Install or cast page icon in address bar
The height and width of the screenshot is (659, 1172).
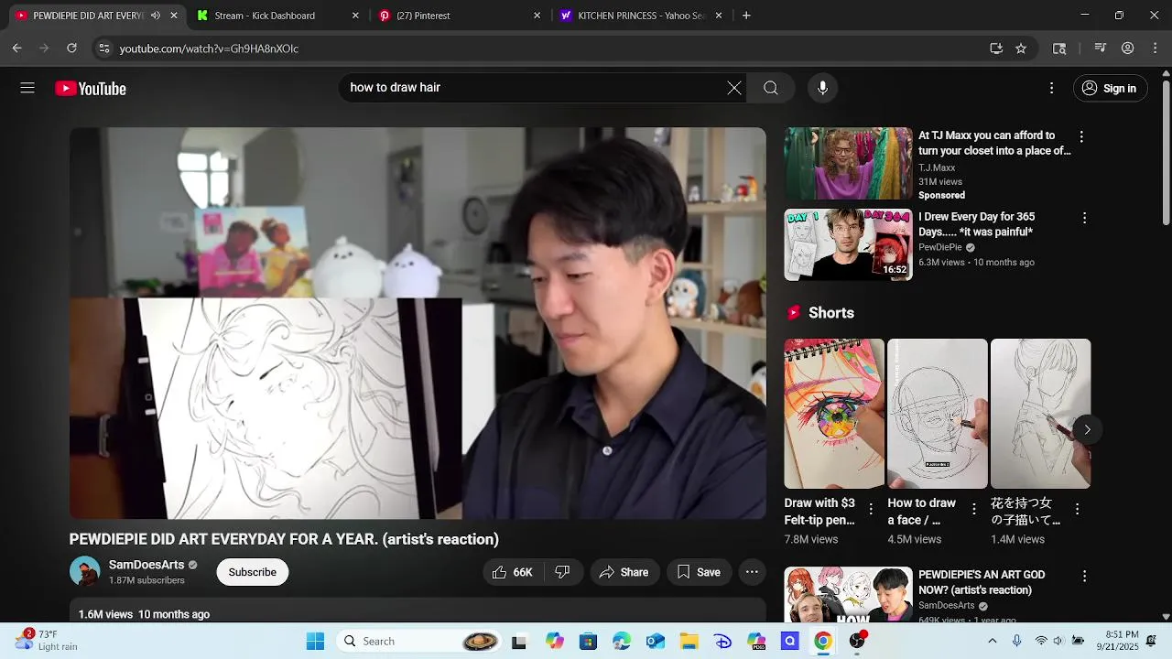coord(996,49)
